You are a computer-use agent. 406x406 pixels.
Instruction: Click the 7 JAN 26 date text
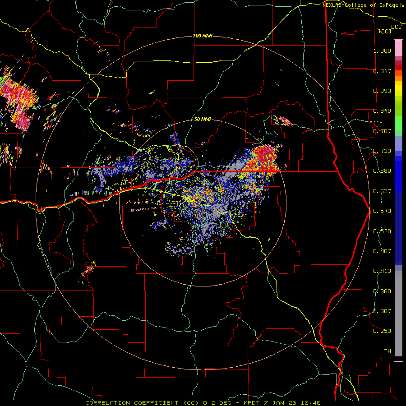(281, 403)
